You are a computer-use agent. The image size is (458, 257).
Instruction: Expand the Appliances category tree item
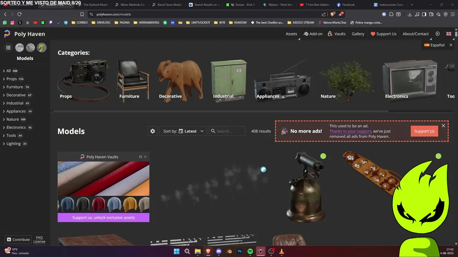click(4, 111)
